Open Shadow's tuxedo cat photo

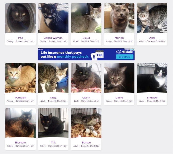pos(152,78)
